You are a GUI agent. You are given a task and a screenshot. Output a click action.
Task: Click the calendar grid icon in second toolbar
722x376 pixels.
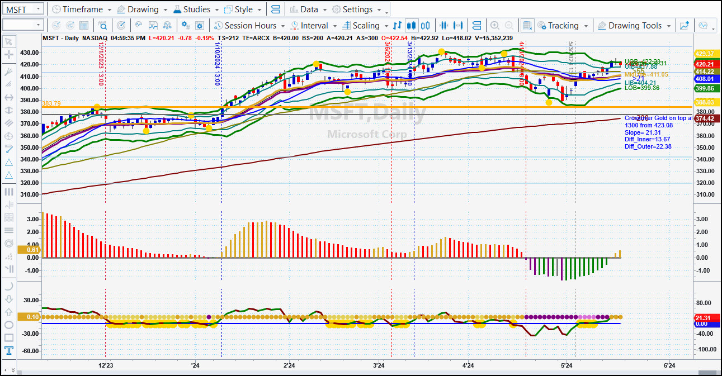coord(84,26)
